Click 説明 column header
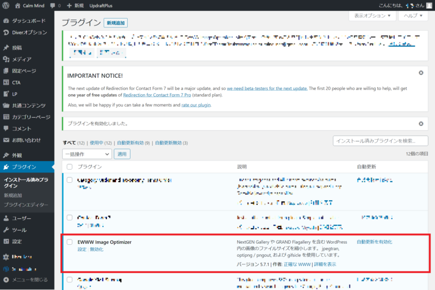This screenshot has height=290, width=435. [241, 167]
